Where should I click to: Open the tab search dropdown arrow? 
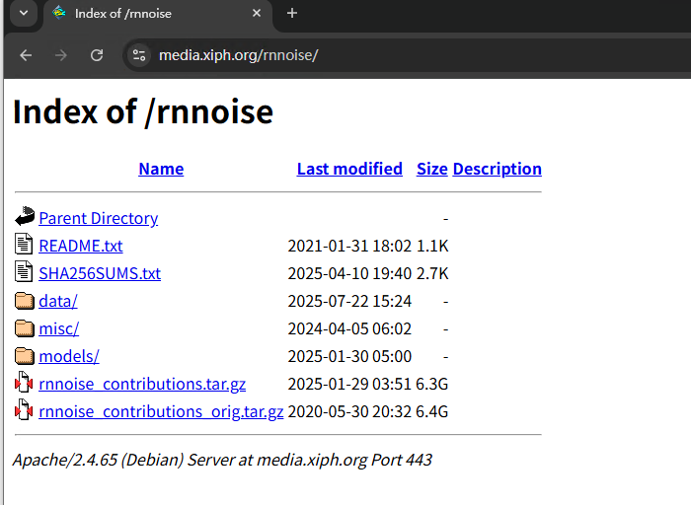click(23, 13)
